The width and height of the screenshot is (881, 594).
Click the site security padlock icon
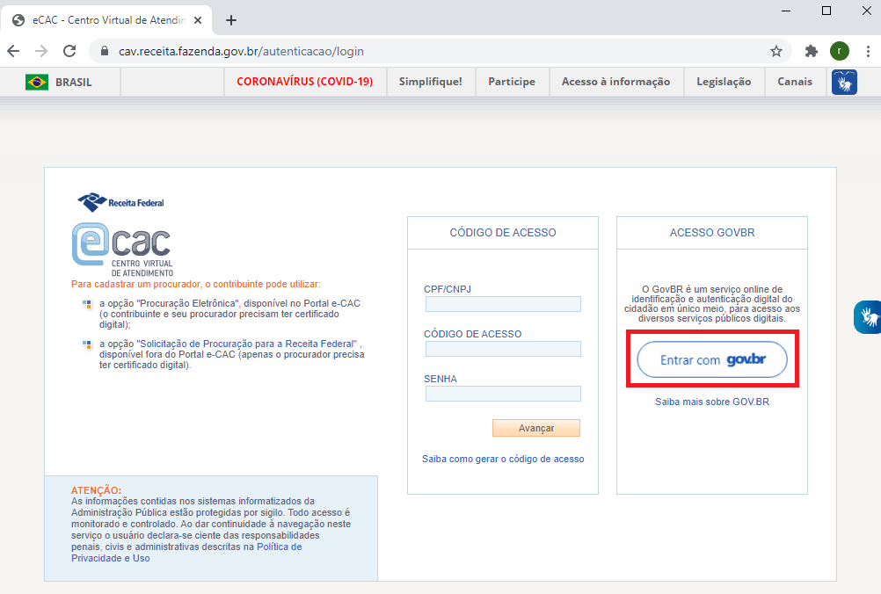105,51
